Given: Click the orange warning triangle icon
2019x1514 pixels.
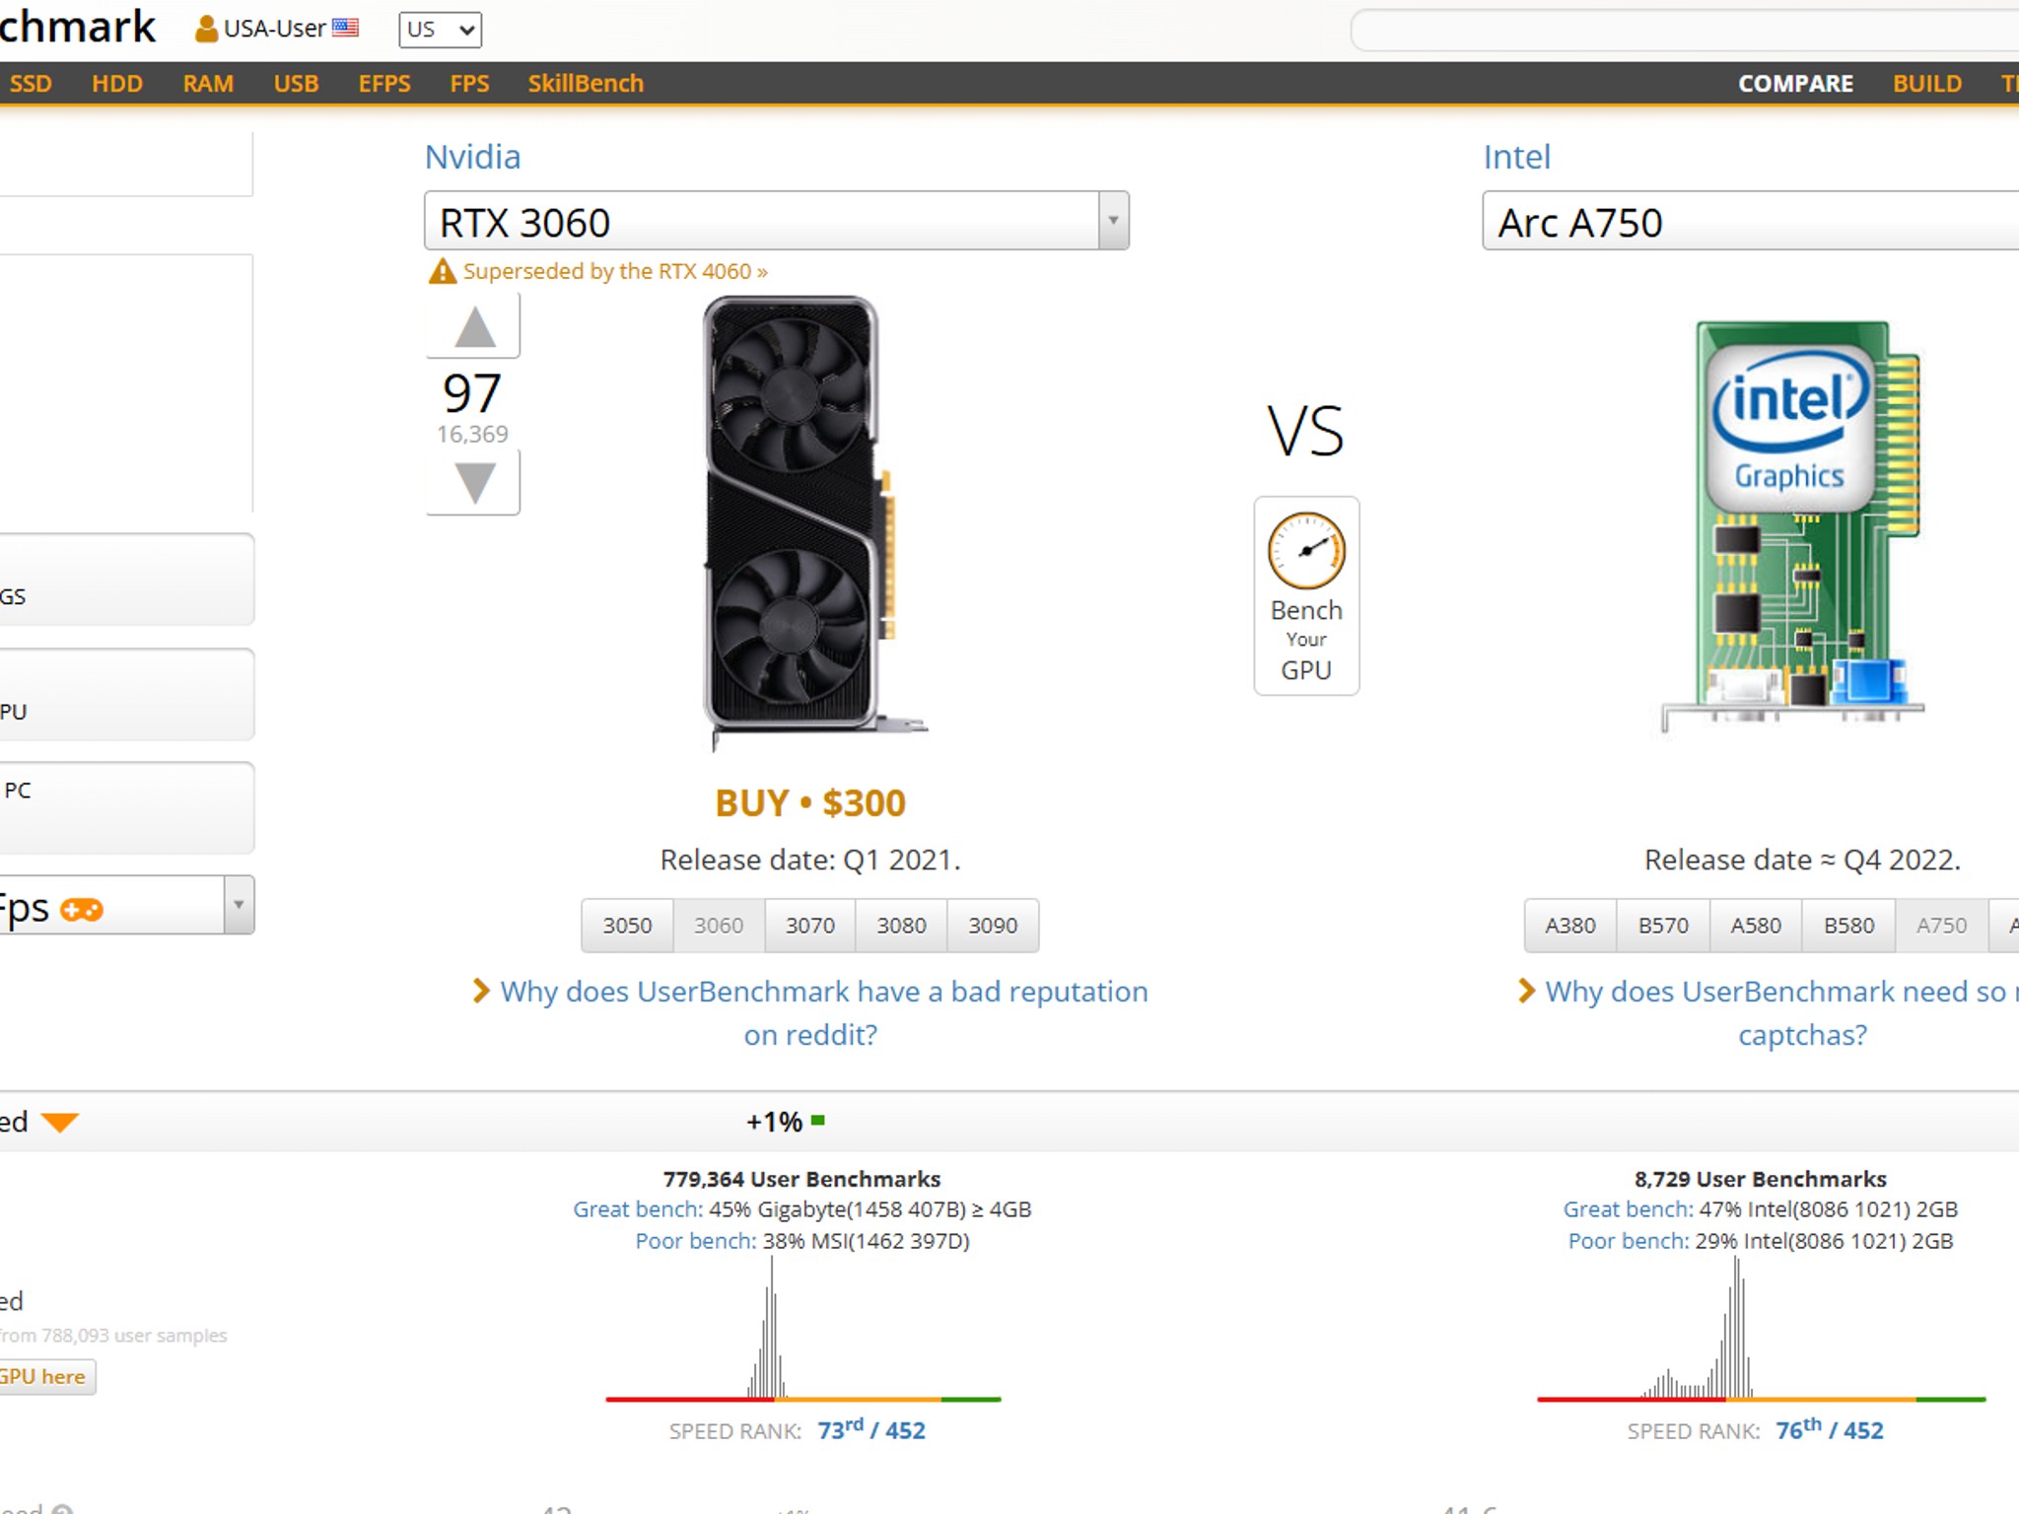Looking at the screenshot, I should pyautogui.click(x=442, y=271).
